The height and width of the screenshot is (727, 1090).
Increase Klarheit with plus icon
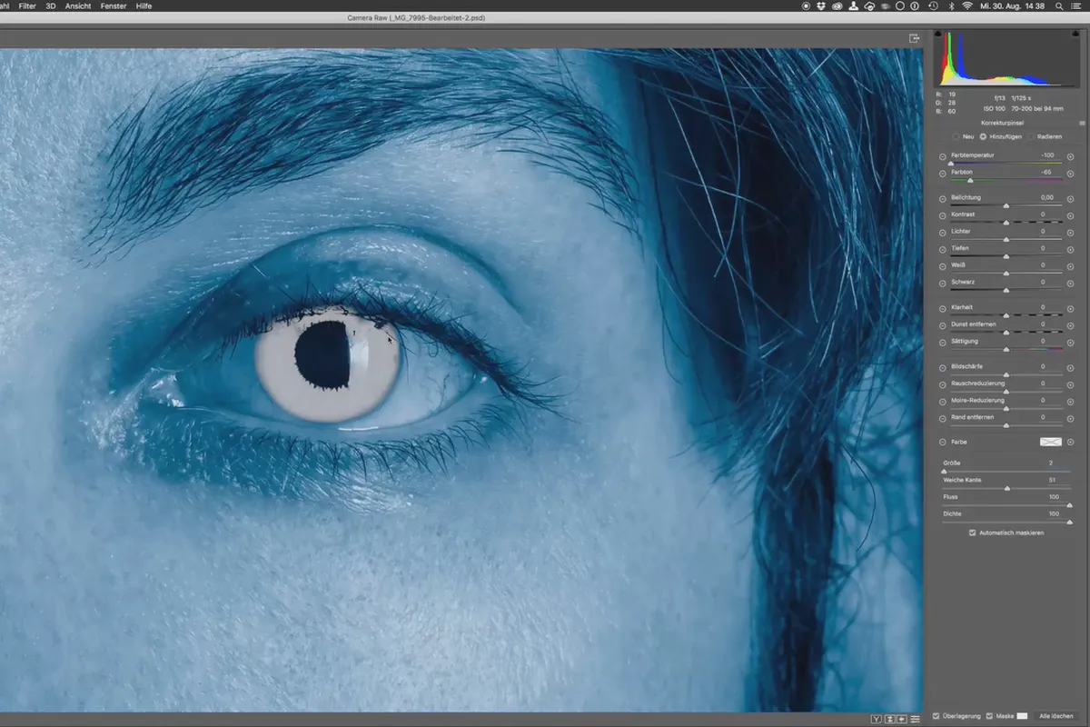pos(1070,309)
